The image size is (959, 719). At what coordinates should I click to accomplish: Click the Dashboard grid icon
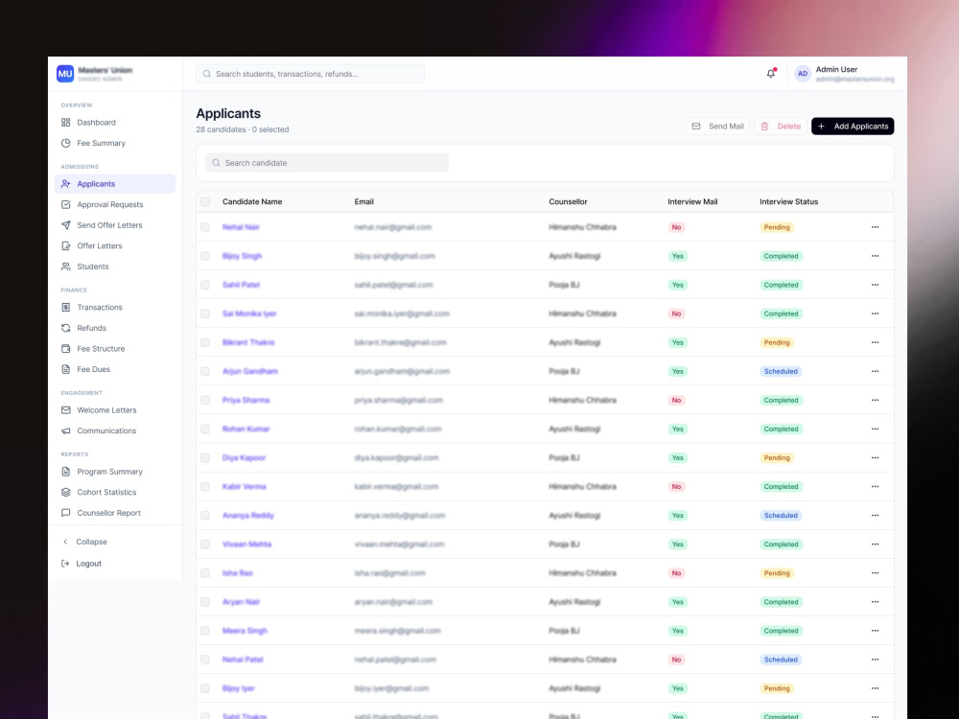66,123
